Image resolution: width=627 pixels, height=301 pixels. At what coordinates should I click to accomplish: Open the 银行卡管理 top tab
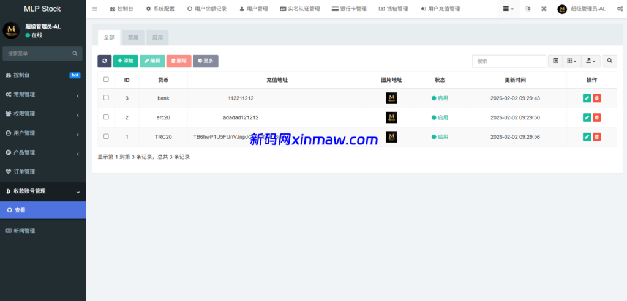(348, 9)
